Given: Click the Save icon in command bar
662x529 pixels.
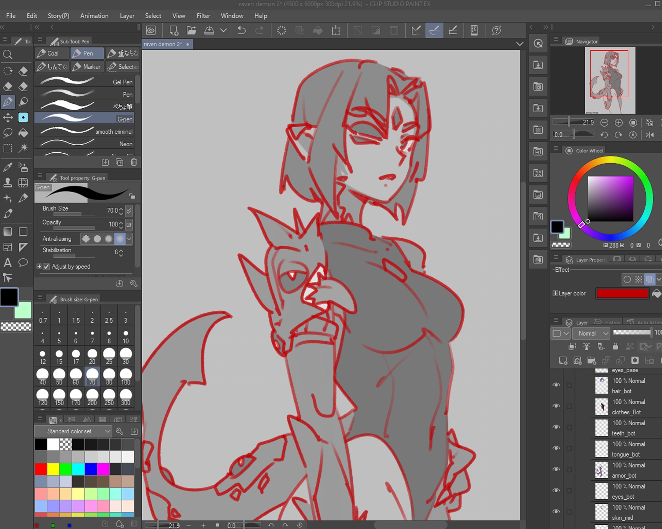Looking at the screenshot, I should [x=209, y=31].
